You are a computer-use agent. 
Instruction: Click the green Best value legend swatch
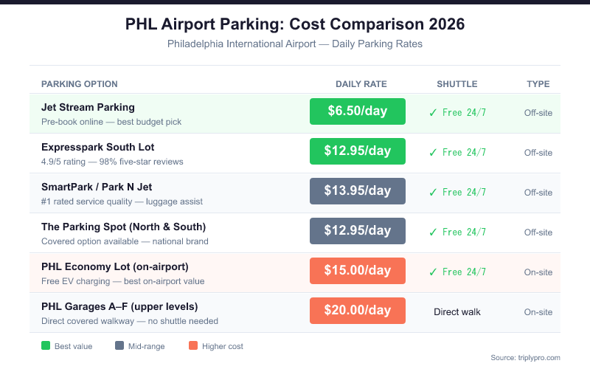(x=46, y=346)
